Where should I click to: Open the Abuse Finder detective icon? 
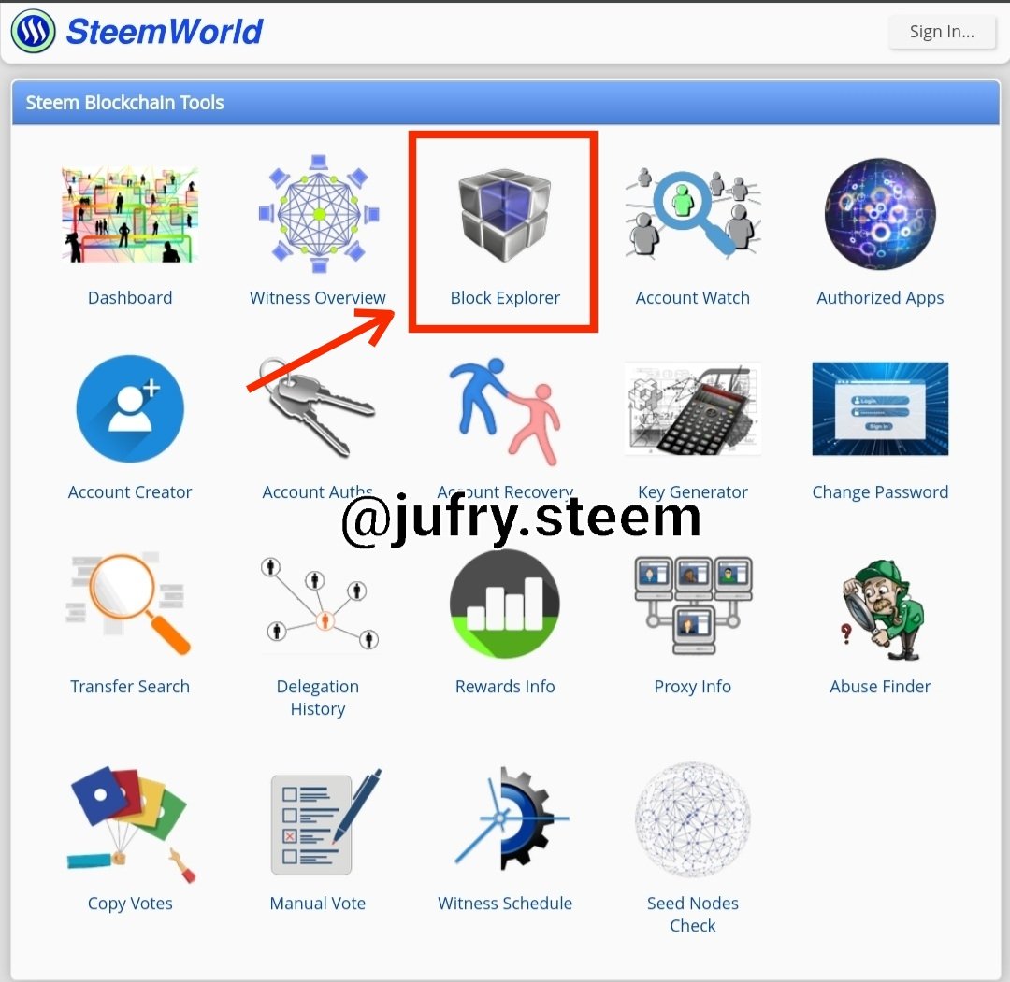click(x=883, y=610)
